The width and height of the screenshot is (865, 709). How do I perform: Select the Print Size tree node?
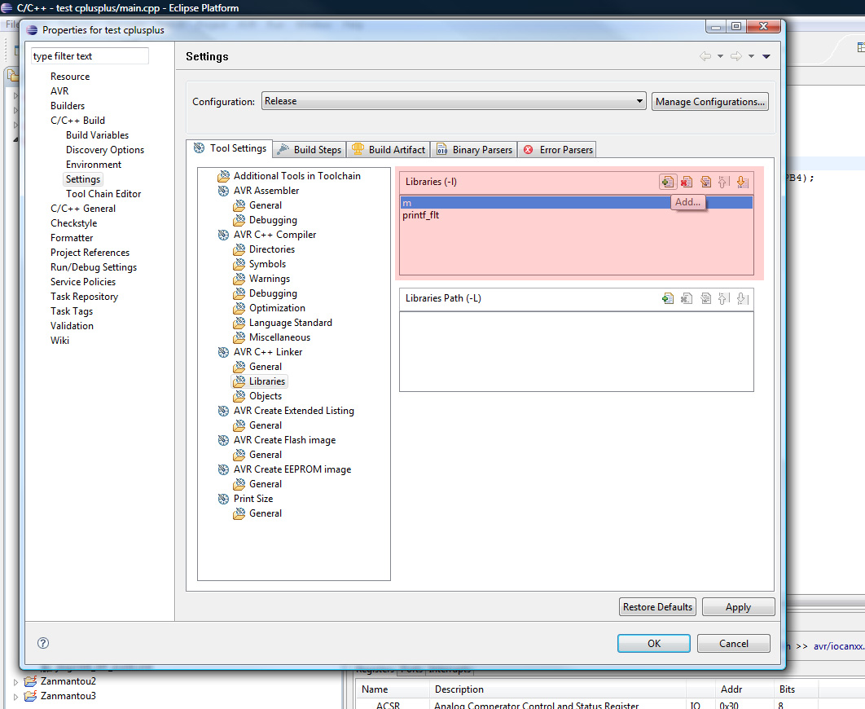point(253,498)
